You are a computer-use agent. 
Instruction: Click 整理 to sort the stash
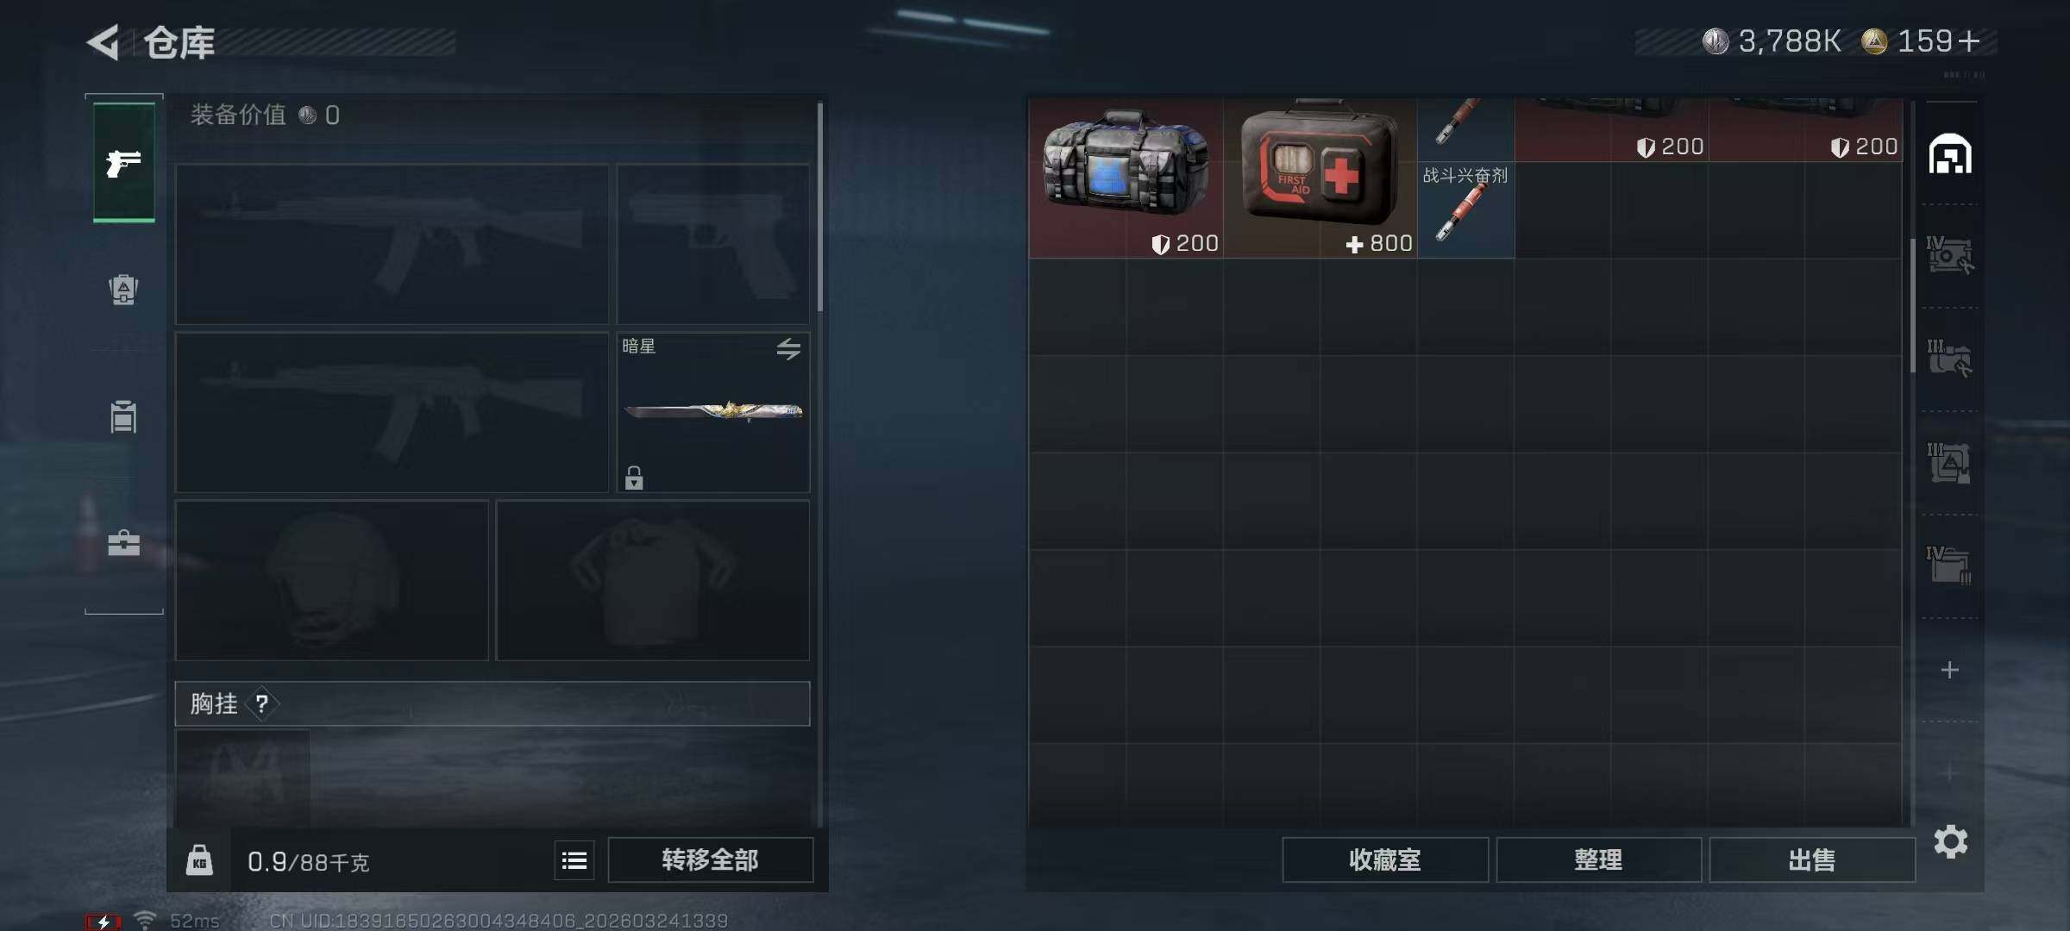click(1598, 860)
